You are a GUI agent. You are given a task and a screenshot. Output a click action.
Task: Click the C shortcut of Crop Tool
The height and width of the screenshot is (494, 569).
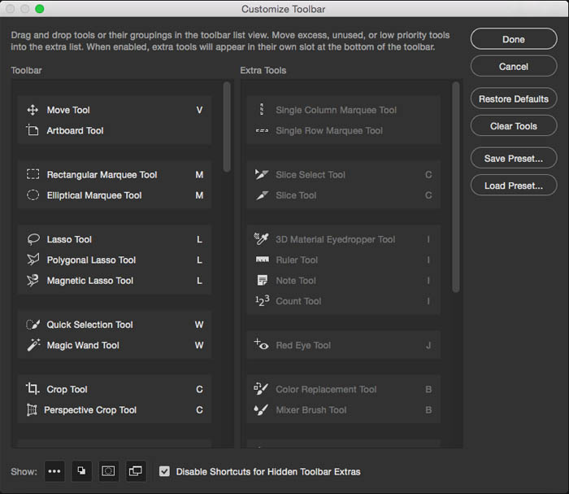point(199,389)
